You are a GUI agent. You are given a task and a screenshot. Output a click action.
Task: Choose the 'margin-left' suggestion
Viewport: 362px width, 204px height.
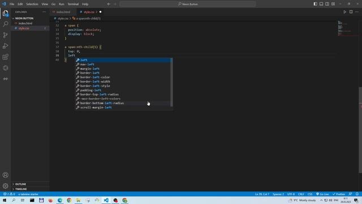(x=123, y=69)
